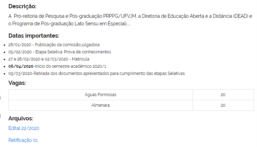The width and height of the screenshot is (257, 147).
Task: Open the Retificação 01 link
Action: coord(23,140)
